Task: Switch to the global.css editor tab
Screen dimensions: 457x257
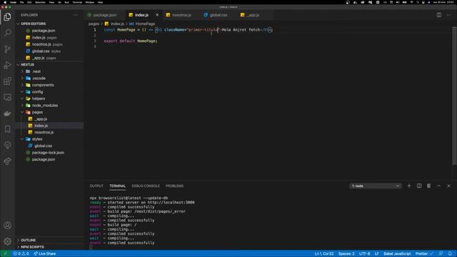Action: 219,15
